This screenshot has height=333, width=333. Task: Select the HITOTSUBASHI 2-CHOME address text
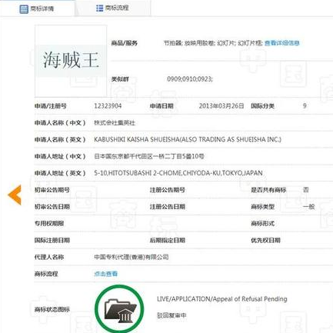click(x=178, y=173)
